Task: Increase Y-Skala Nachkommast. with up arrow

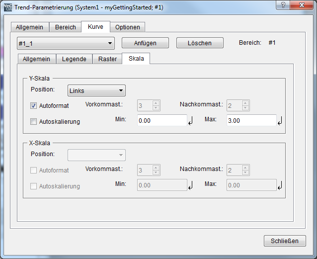Action: click(245, 103)
